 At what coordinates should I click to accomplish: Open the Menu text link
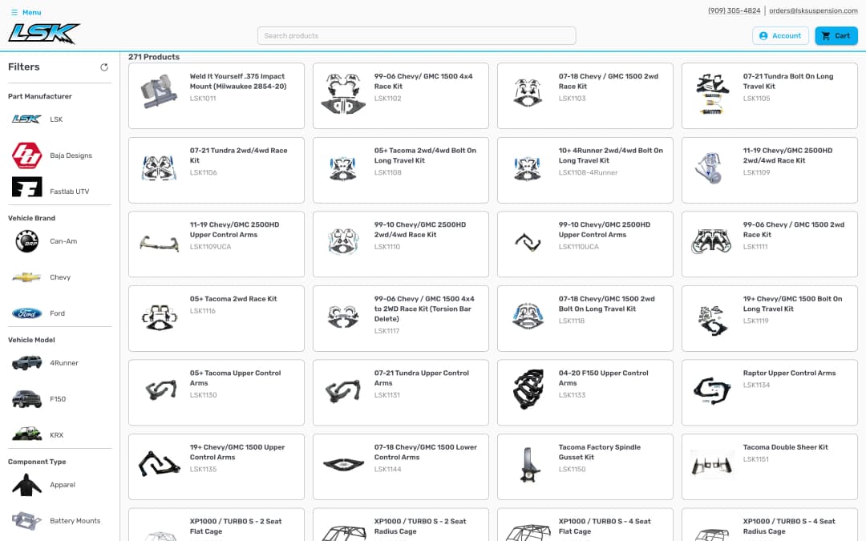31,12
